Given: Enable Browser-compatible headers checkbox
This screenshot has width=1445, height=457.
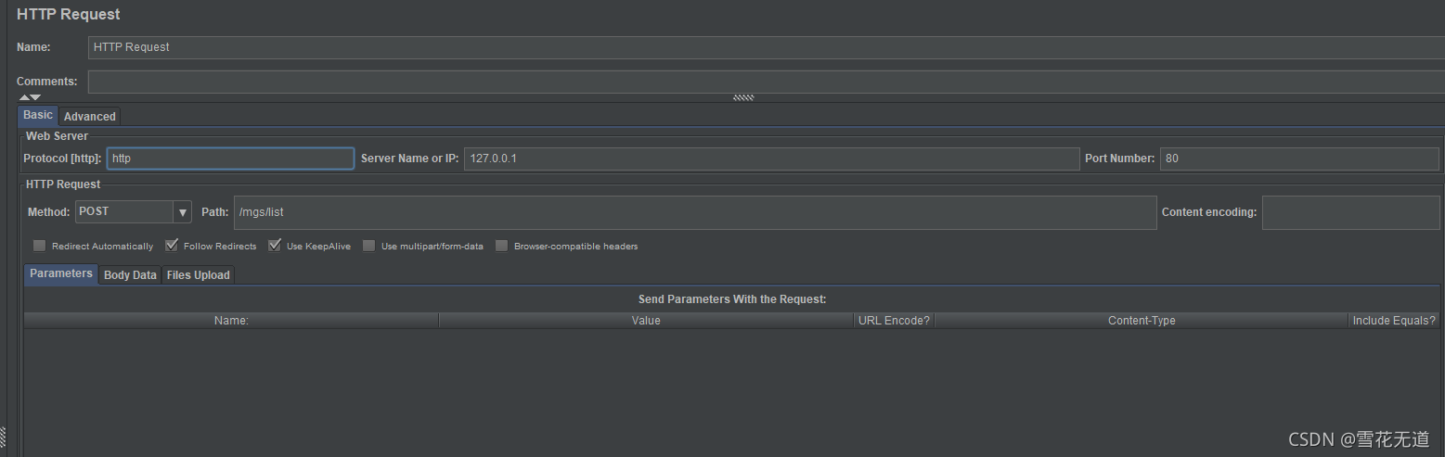Looking at the screenshot, I should click(x=502, y=246).
